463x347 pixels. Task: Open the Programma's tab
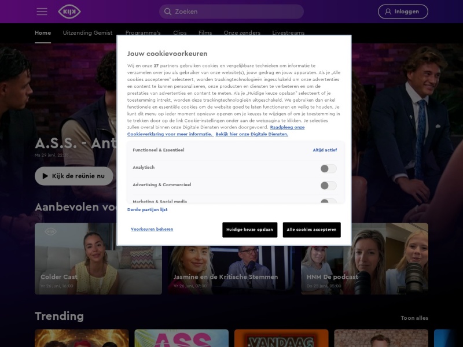pyautogui.click(x=143, y=32)
